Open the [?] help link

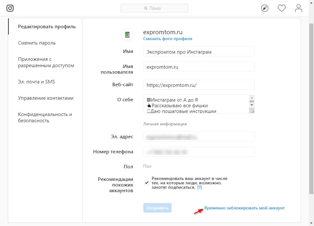pyautogui.click(x=200, y=187)
